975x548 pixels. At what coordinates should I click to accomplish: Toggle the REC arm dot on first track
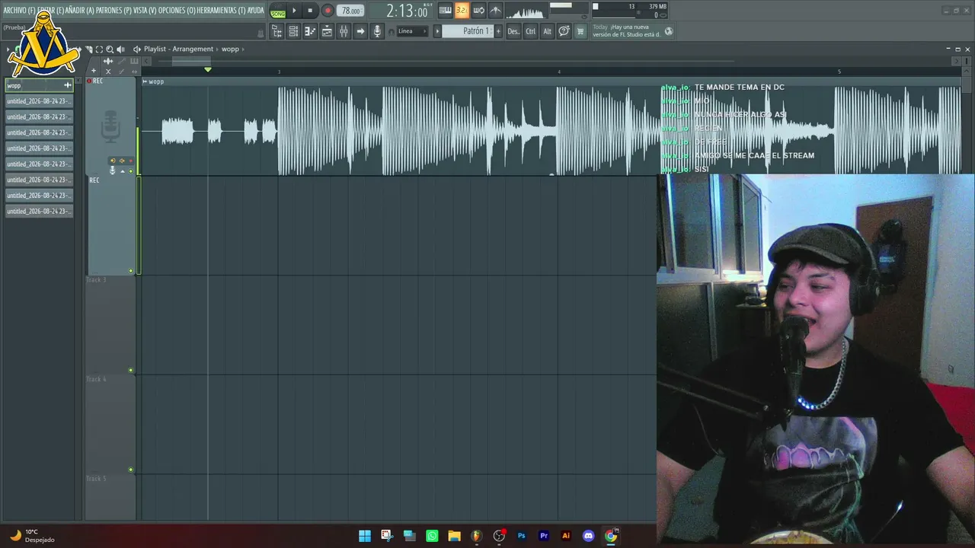click(89, 81)
